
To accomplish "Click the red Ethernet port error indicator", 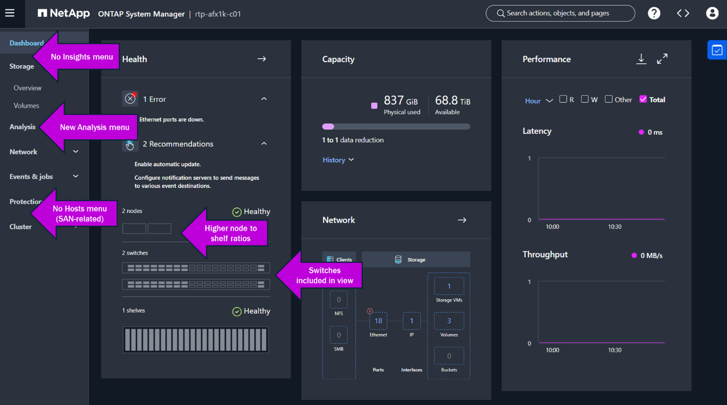I will click(x=370, y=311).
